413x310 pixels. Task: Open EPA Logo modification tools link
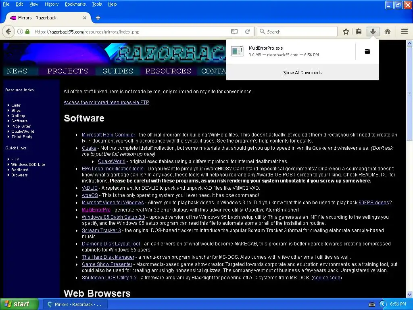click(113, 168)
